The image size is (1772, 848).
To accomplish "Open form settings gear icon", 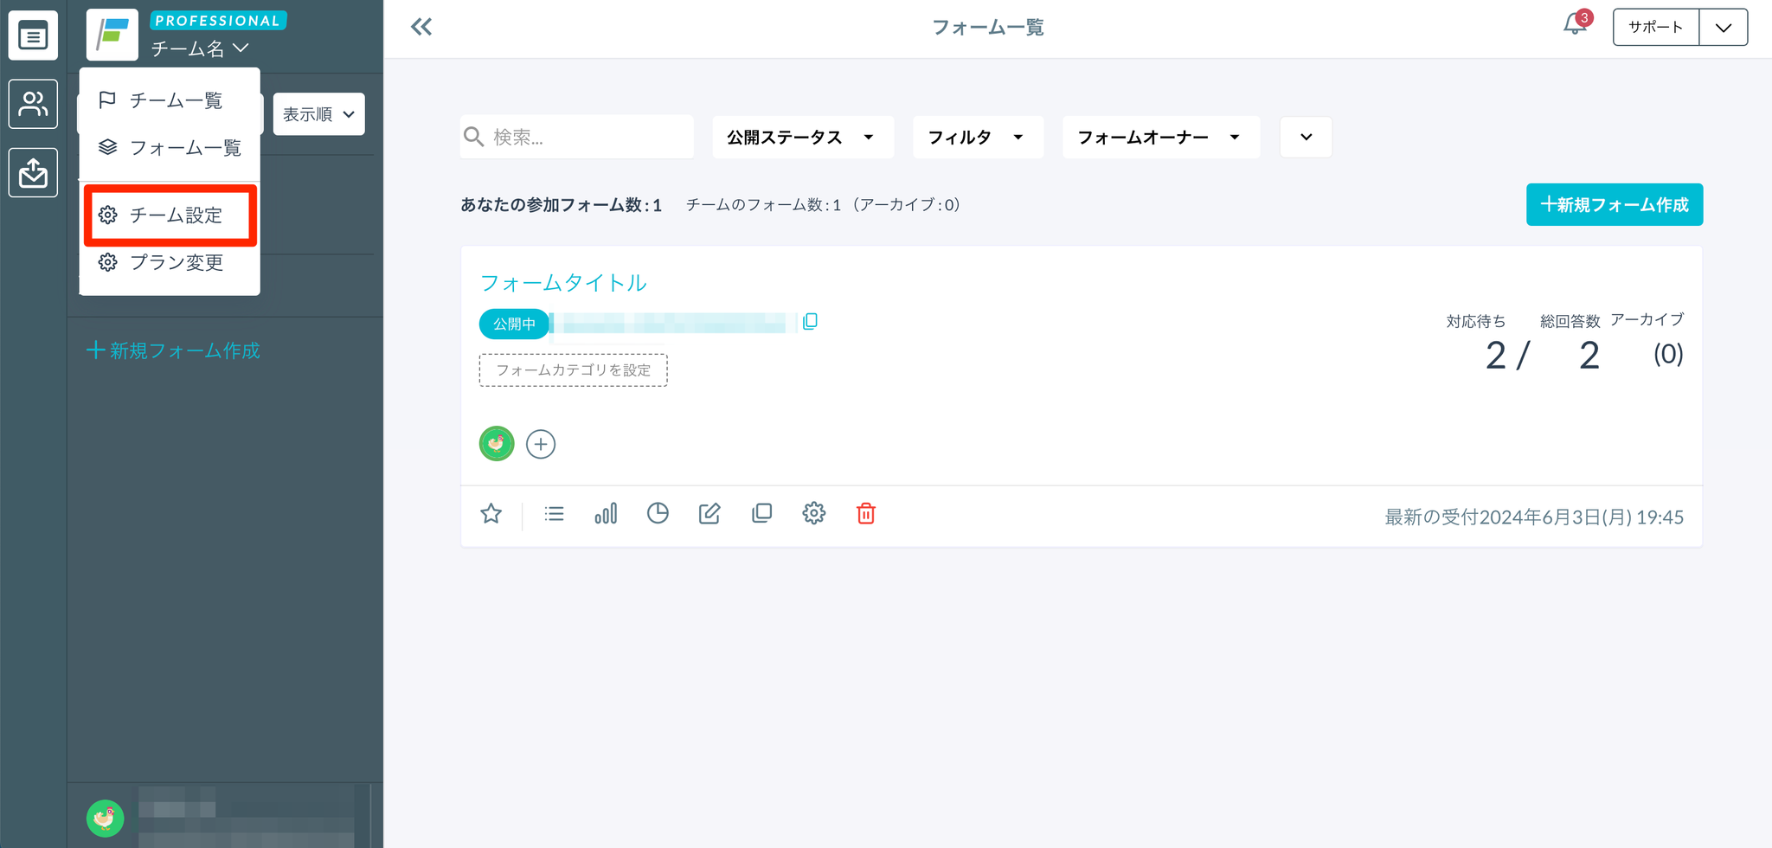I will point(813,514).
